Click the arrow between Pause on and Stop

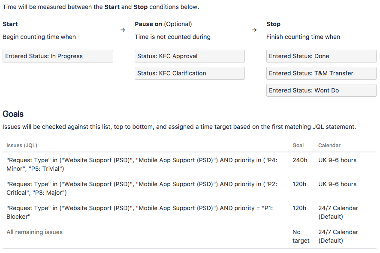point(254,30)
